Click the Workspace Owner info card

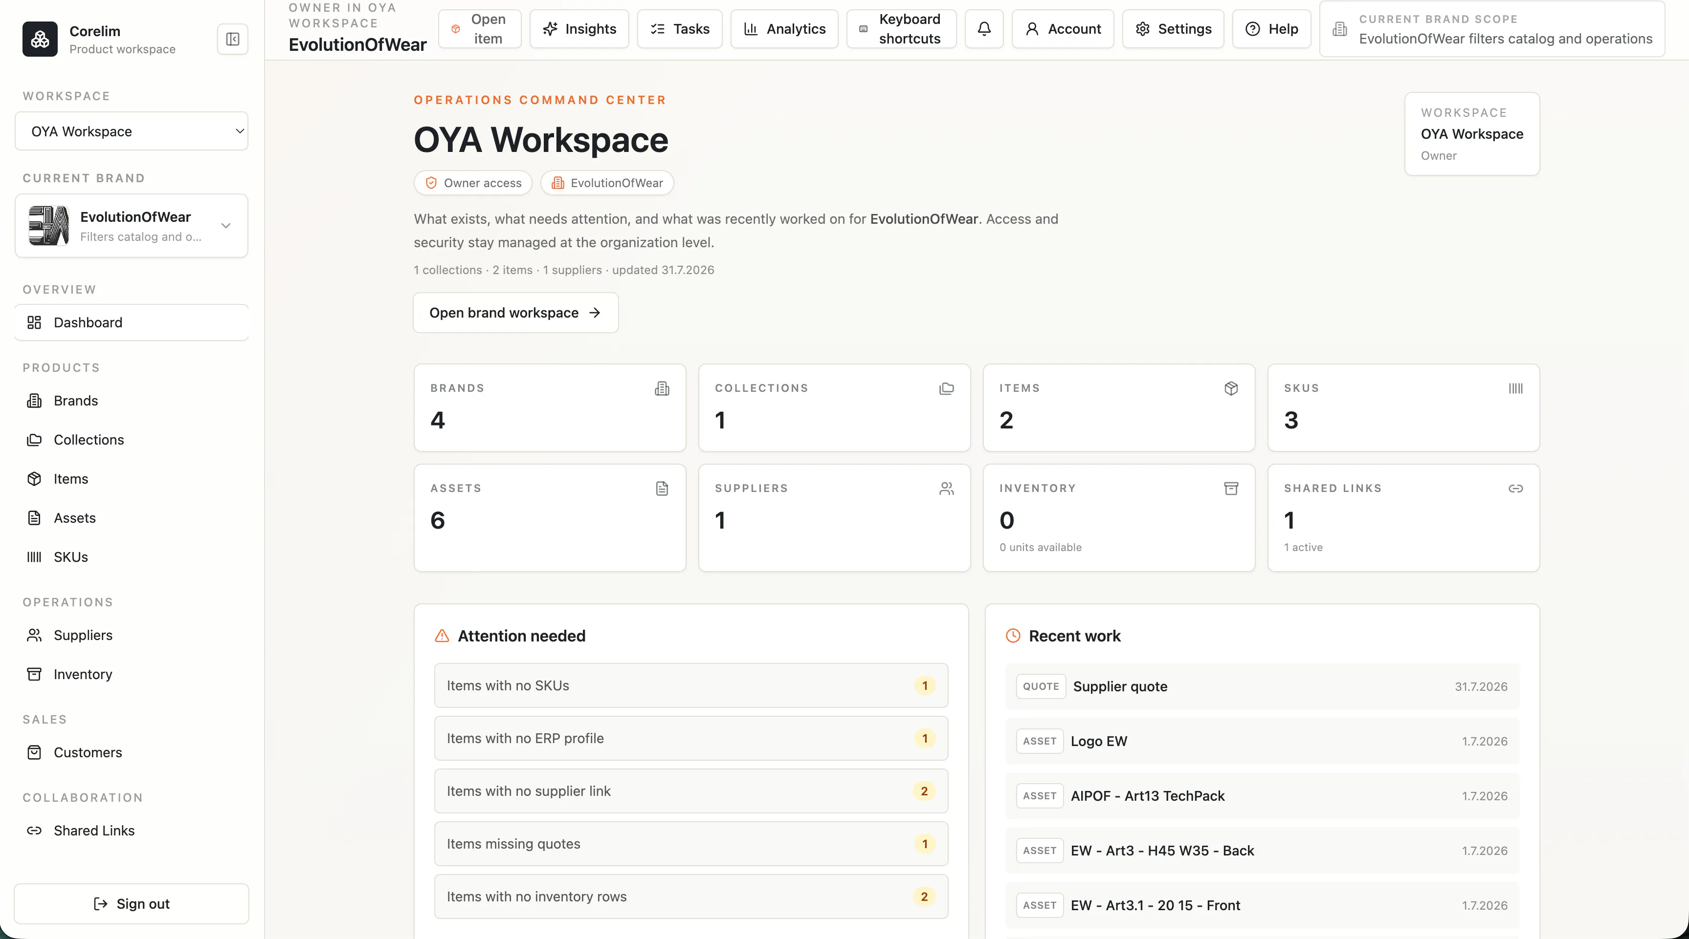point(1472,134)
